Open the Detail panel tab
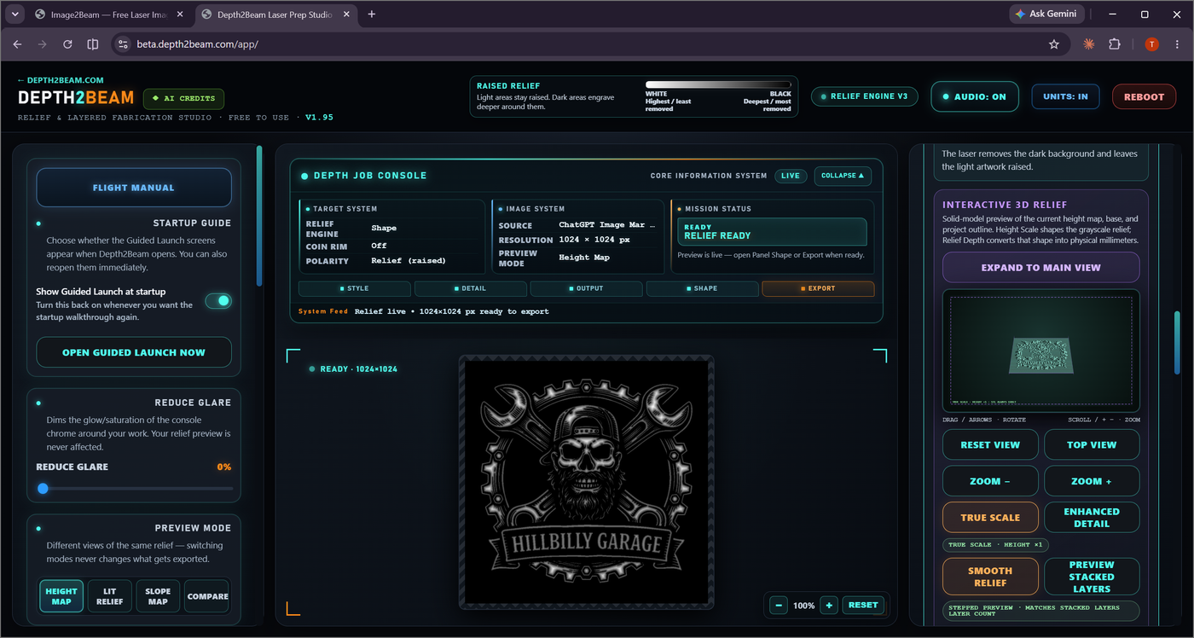 (470, 288)
